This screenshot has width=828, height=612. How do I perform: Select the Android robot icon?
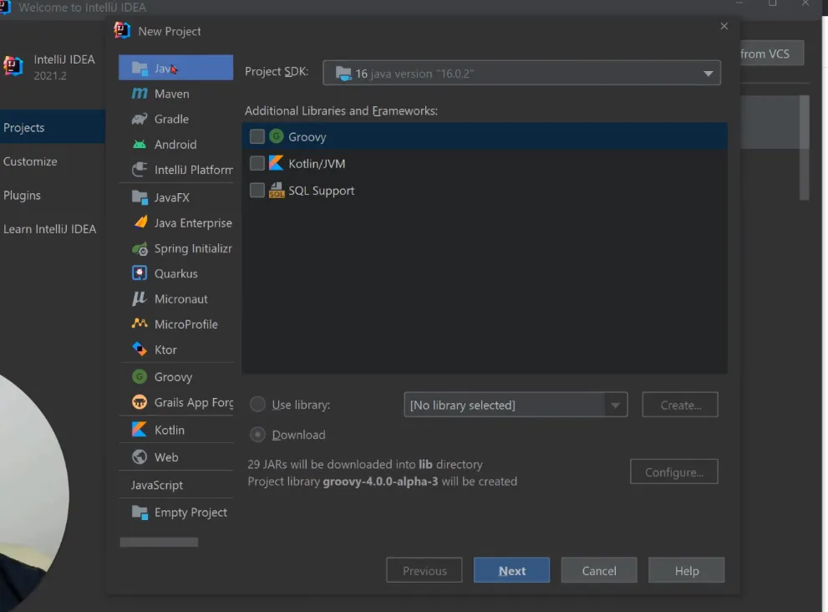[x=140, y=145]
